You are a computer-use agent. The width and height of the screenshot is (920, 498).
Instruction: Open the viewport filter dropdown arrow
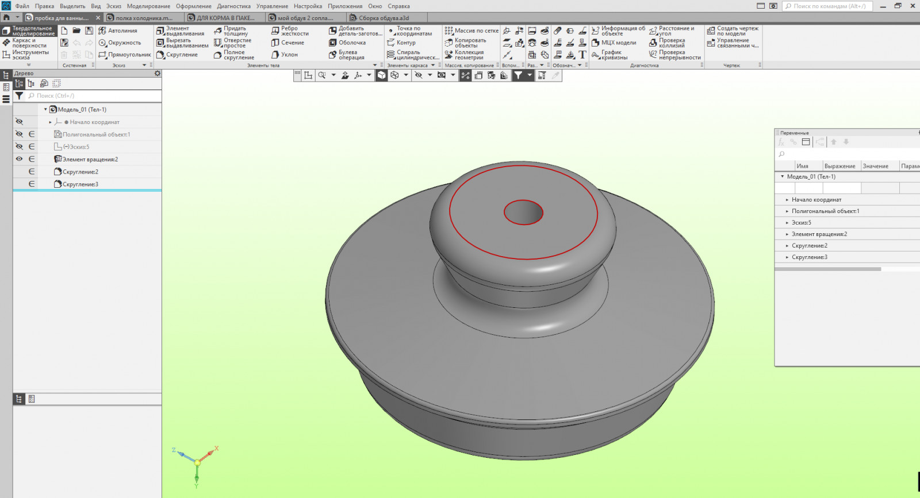[x=530, y=75]
